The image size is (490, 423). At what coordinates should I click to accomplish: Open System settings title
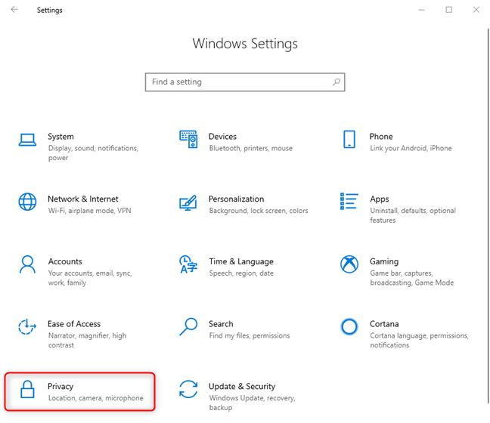click(x=60, y=137)
